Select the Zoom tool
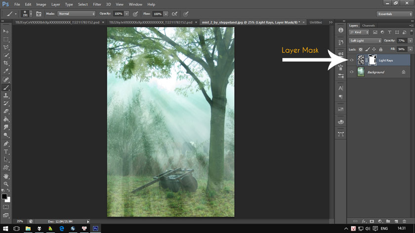 pos(6,184)
